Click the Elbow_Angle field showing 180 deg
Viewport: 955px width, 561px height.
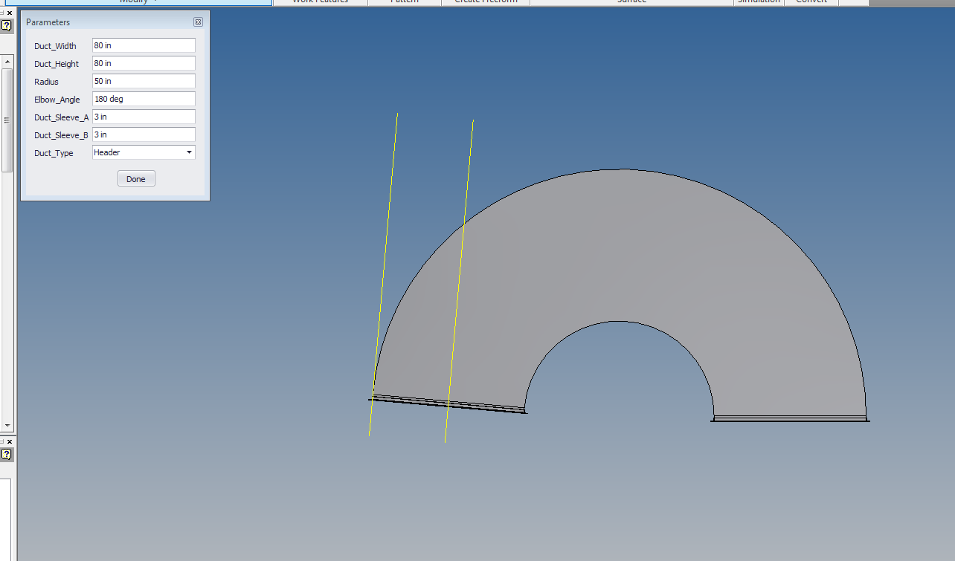pos(144,99)
